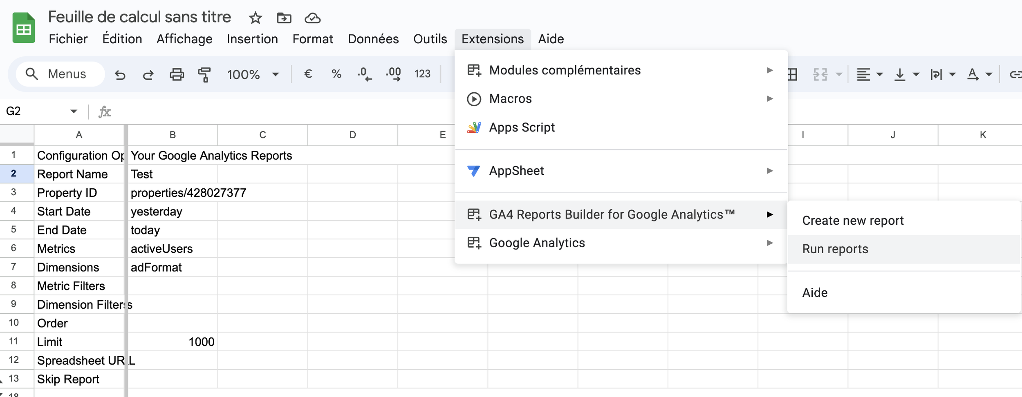This screenshot has width=1022, height=397.
Task: Select the paint format tool
Action: tap(204, 75)
